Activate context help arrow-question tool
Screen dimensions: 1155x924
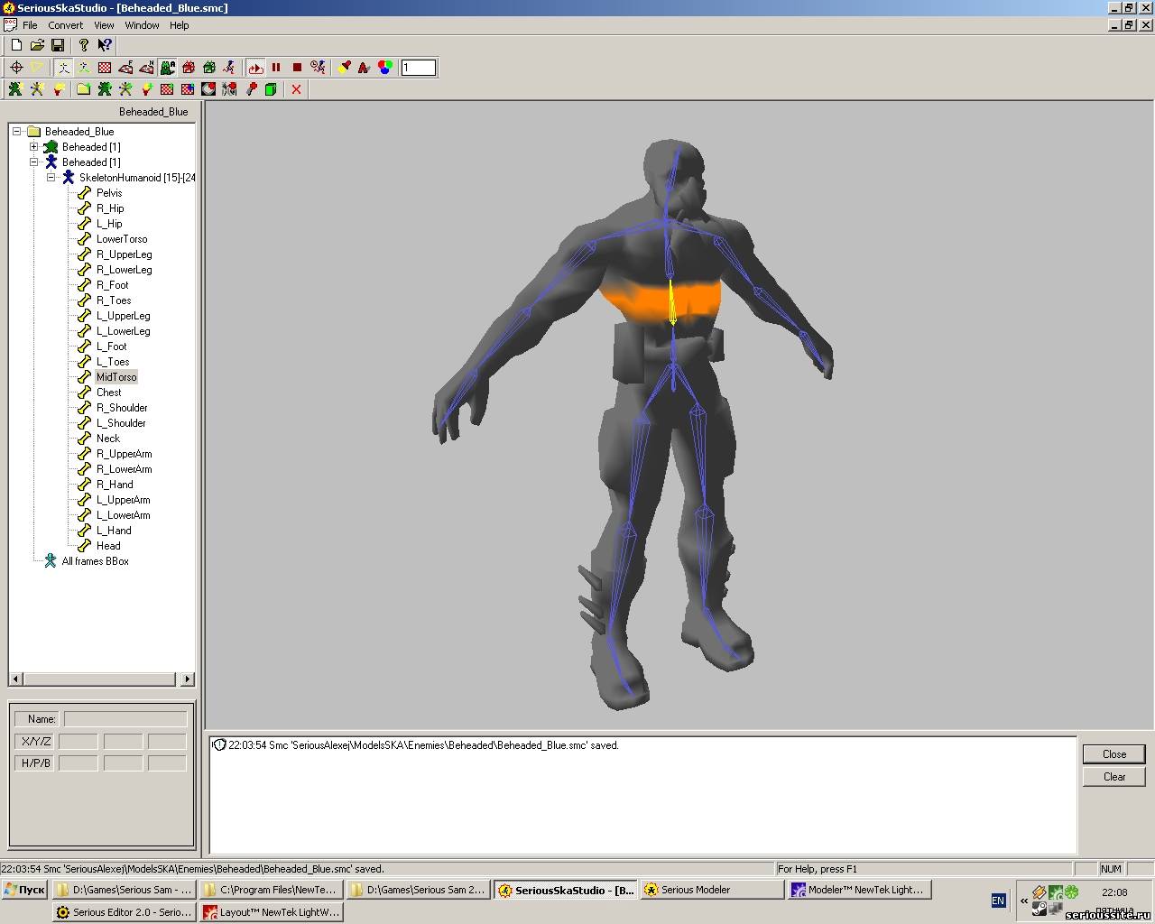(105, 45)
